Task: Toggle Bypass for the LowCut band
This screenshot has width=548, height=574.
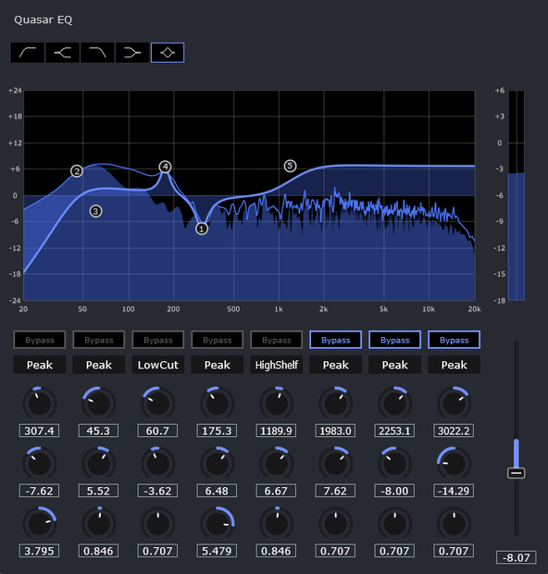Action: [157, 340]
